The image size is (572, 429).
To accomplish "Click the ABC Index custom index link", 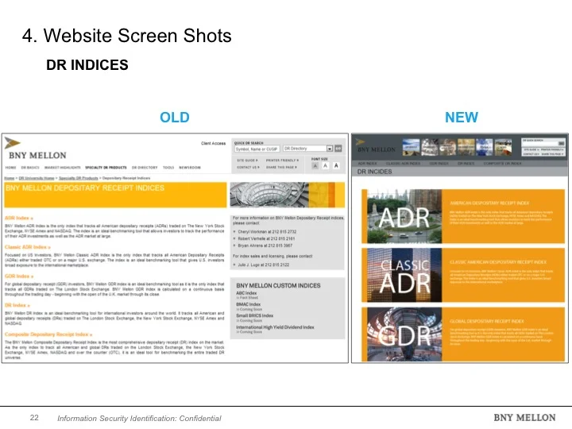I will pos(246,293).
